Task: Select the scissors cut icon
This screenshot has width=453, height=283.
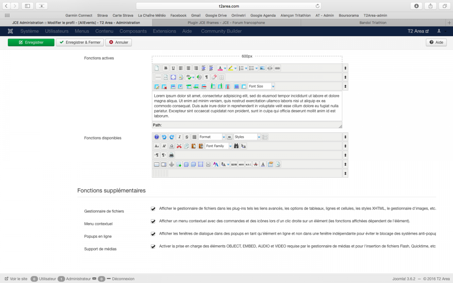Action: coord(179,146)
